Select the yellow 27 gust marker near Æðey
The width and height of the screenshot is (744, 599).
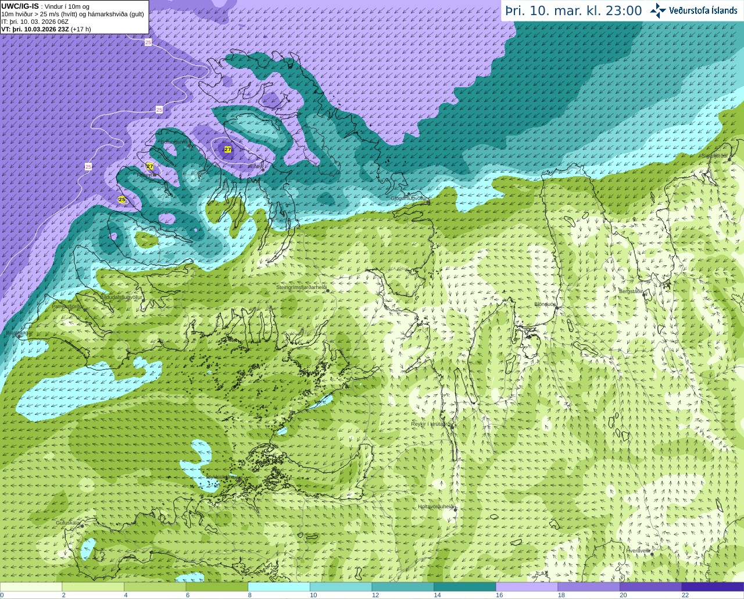click(x=228, y=149)
